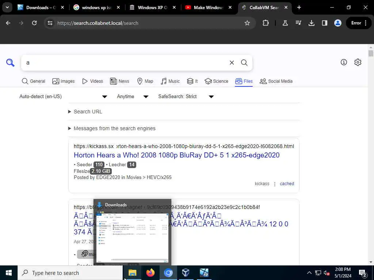Open the SafeSearch Strict dropdown
The width and height of the screenshot is (374, 280).
(x=186, y=96)
